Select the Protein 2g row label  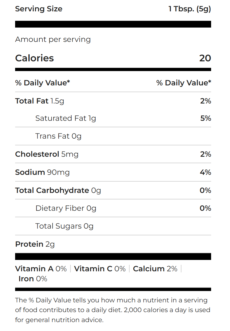[35, 244]
